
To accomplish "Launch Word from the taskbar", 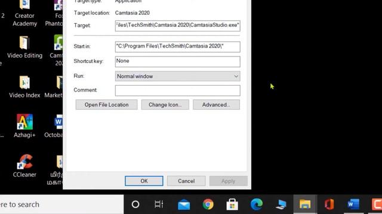I will [353, 204].
